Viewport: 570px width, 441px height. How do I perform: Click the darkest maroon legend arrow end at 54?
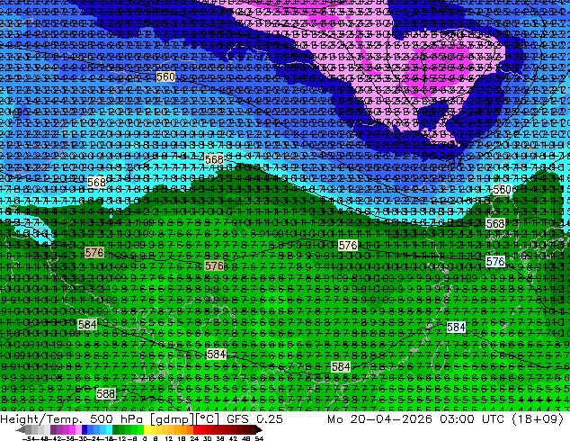pyautogui.click(x=258, y=429)
